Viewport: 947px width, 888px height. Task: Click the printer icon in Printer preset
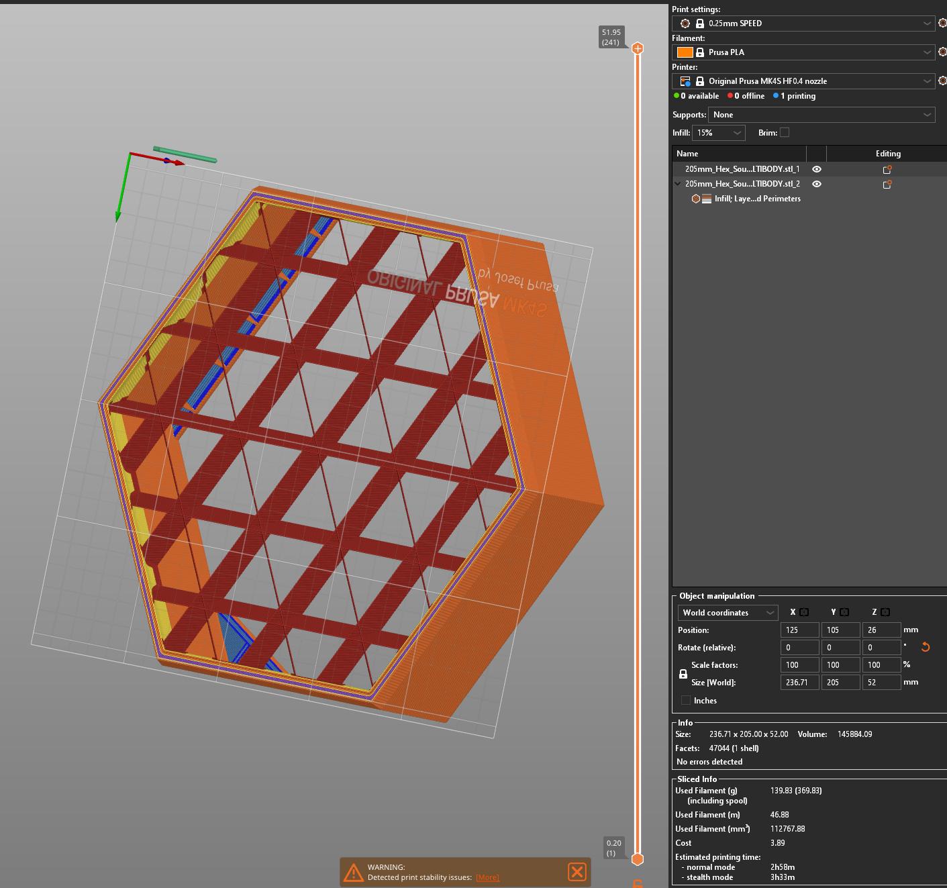point(685,81)
